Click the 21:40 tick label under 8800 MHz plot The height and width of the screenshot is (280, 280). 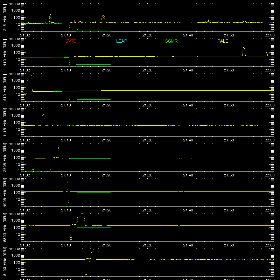(188, 245)
